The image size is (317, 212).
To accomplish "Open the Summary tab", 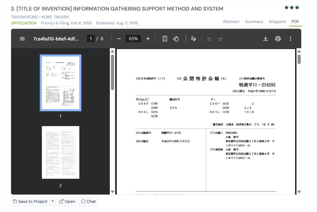I will [x=254, y=22].
